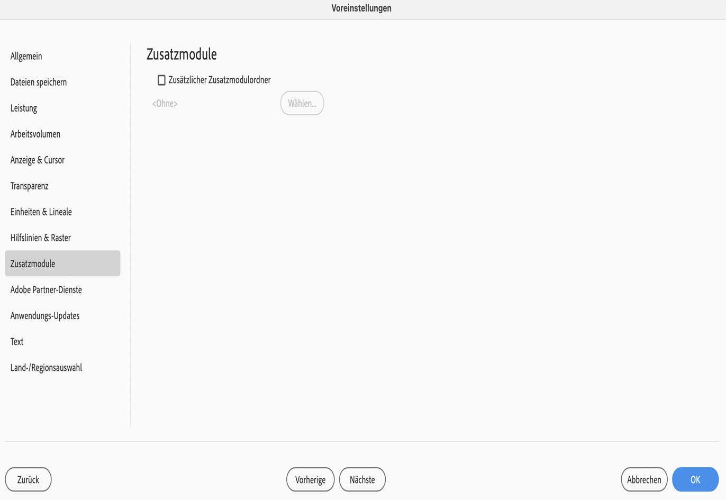Go to Anwendungs-Updates section
726x500 pixels.
coord(62,315)
